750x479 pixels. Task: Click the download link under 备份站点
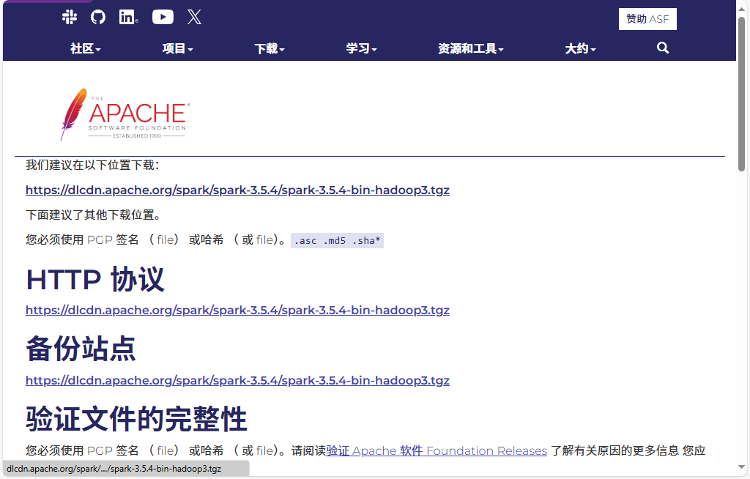coord(238,380)
